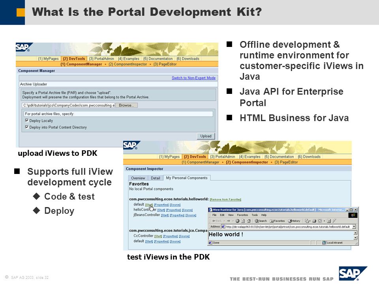The height and width of the screenshot is (284, 379).
Task: Click the browser window title bar icon
Action: pos(210,210)
